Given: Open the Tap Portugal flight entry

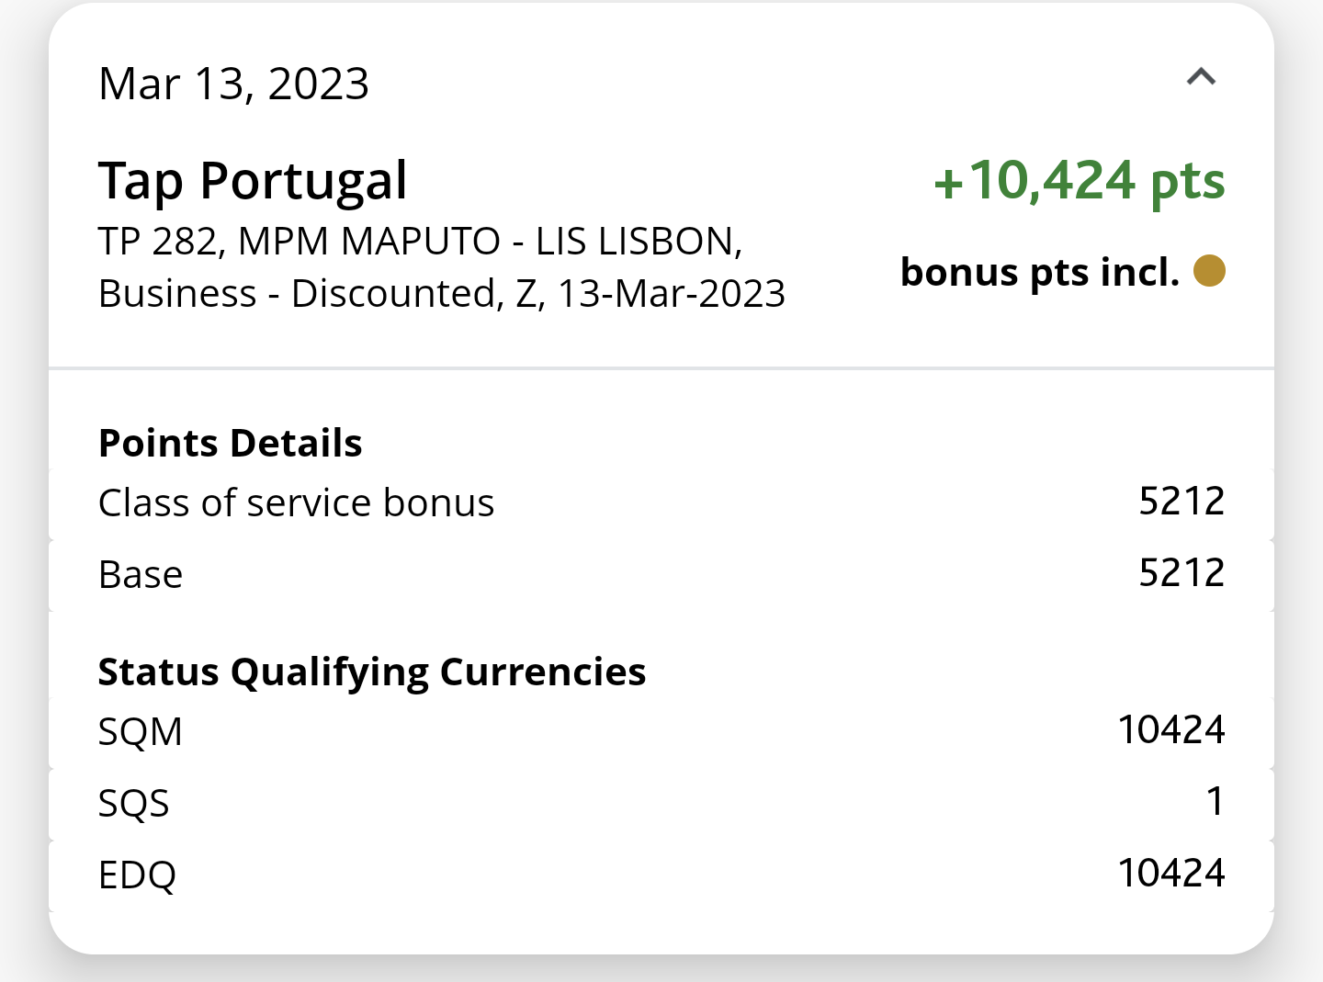Looking at the screenshot, I should point(253,180).
